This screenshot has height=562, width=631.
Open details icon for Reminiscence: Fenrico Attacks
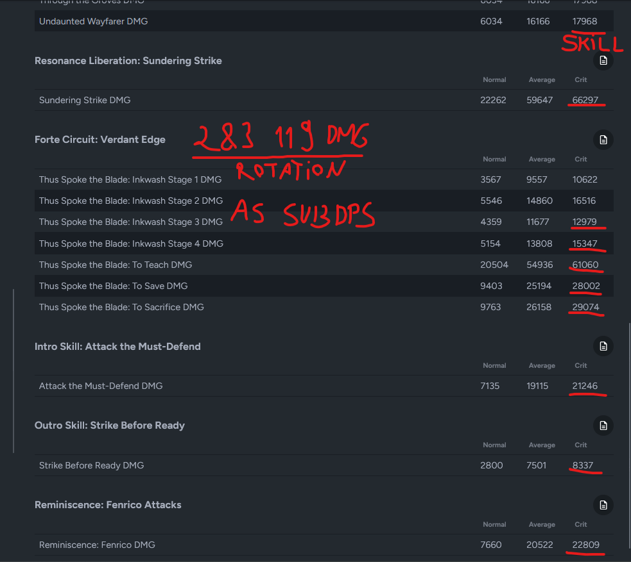603,505
